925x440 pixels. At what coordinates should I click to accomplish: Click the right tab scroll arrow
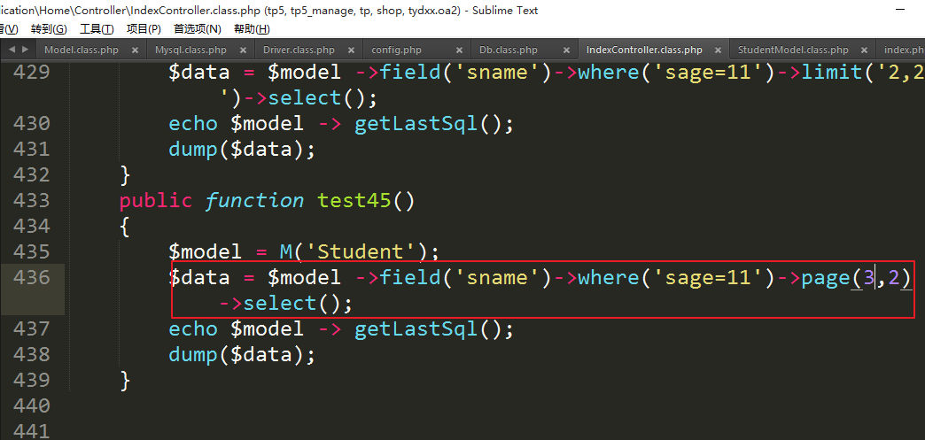[25, 50]
